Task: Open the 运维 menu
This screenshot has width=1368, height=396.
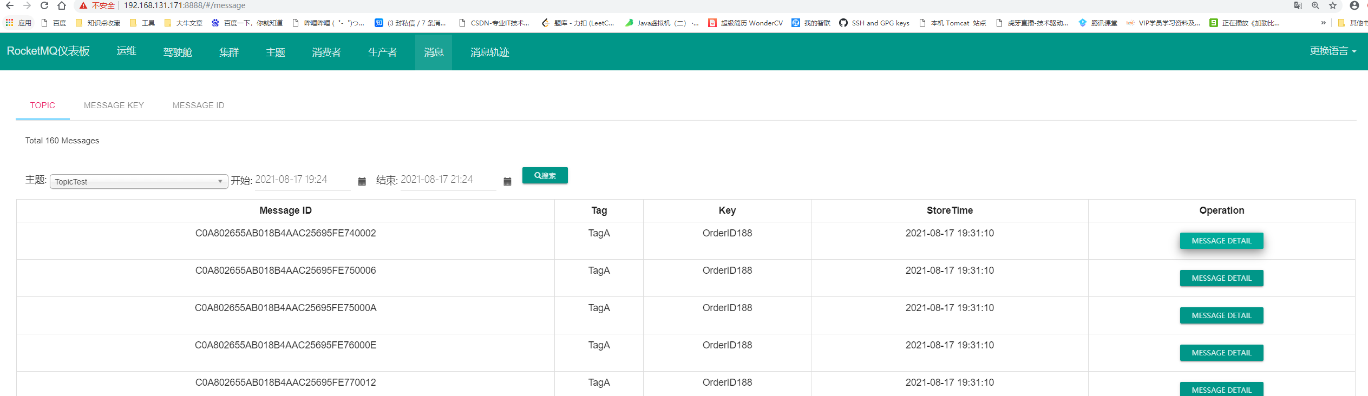Action: click(126, 51)
